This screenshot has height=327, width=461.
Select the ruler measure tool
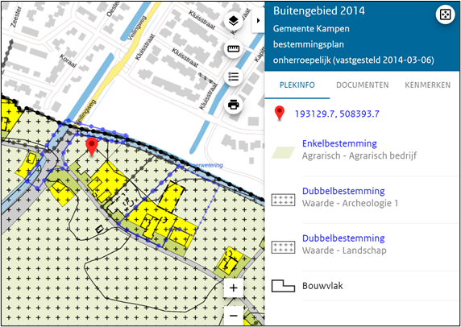coord(234,49)
